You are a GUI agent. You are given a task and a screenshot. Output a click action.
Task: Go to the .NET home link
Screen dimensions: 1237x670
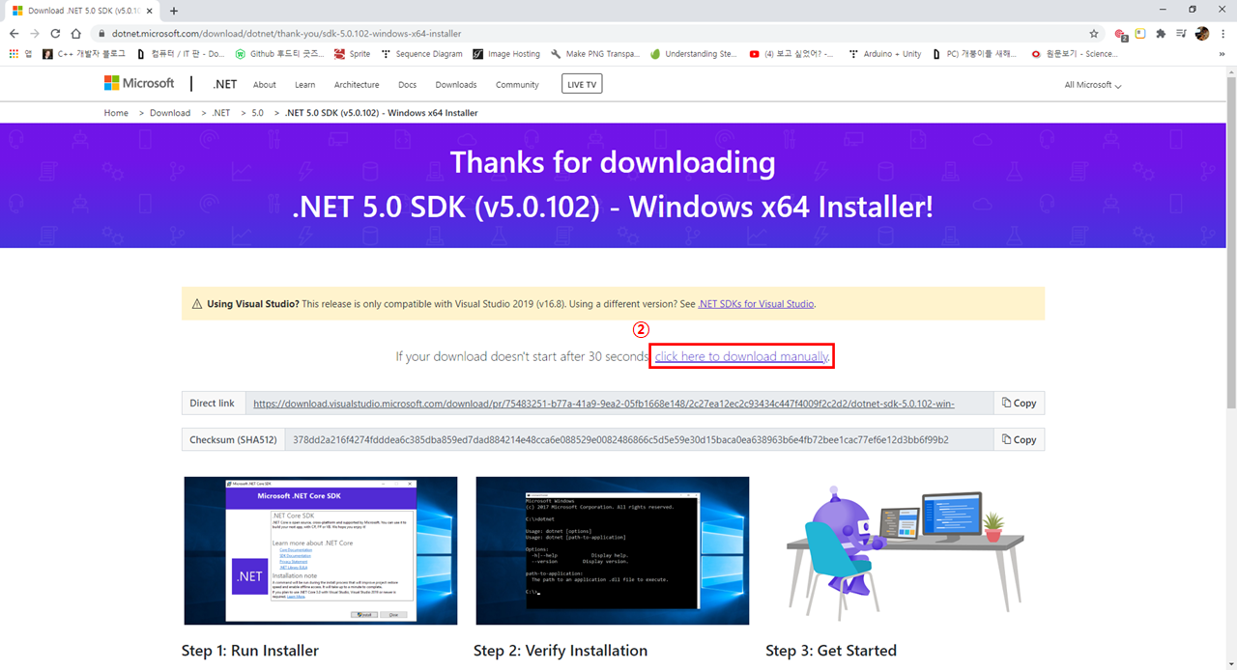tap(224, 85)
